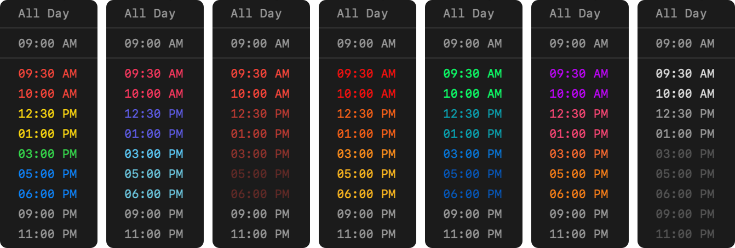Choose the teal 12:30 PM time entry

tap(472, 114)
